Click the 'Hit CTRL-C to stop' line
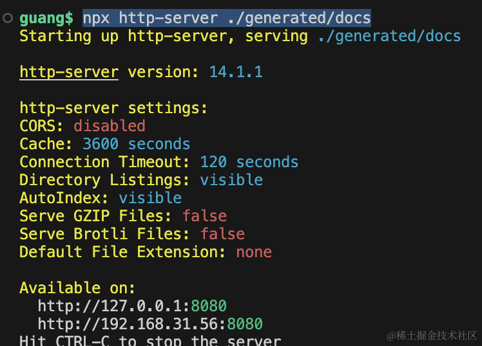This screenshot has width=482, height=346. (x=149, y=340)
